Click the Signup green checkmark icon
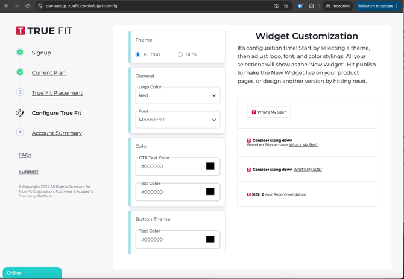The width and height of the screenshot is (404, 279). click(20, 52)
